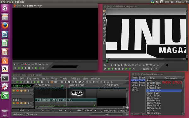
Task: Set the In point in Viewer toolbar
Action: [x=15, y=65]
